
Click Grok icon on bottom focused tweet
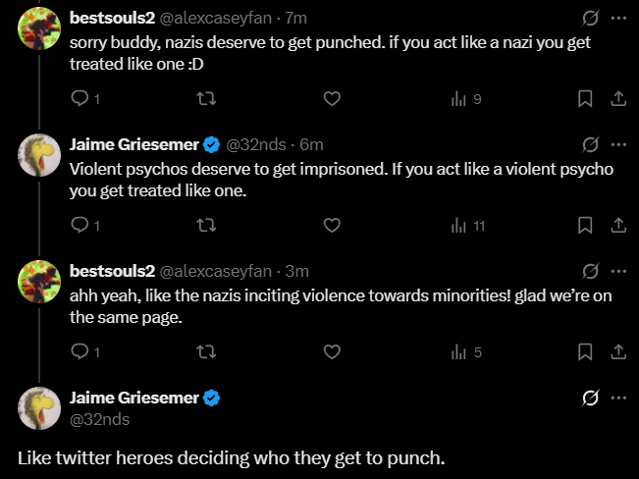(x=590, y=398)
